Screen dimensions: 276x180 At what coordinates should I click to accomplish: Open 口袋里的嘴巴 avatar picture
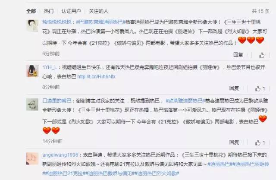coord(32,104)
